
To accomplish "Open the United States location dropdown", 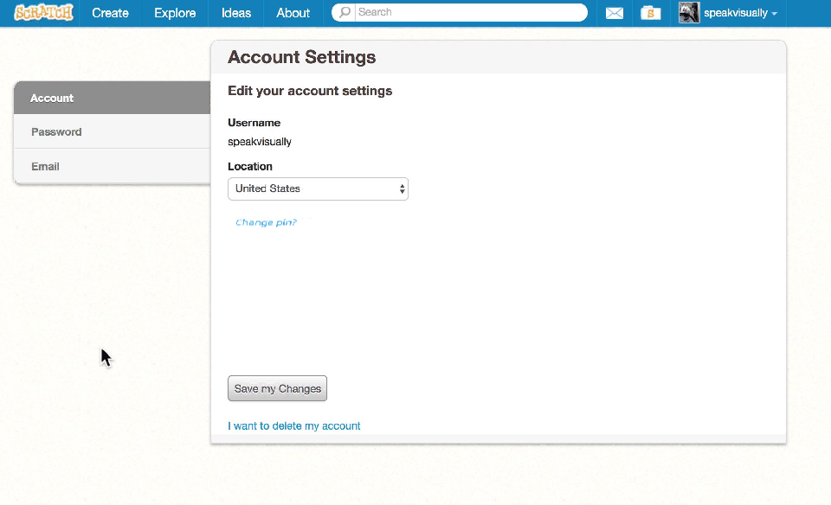I will pos(318,189).
